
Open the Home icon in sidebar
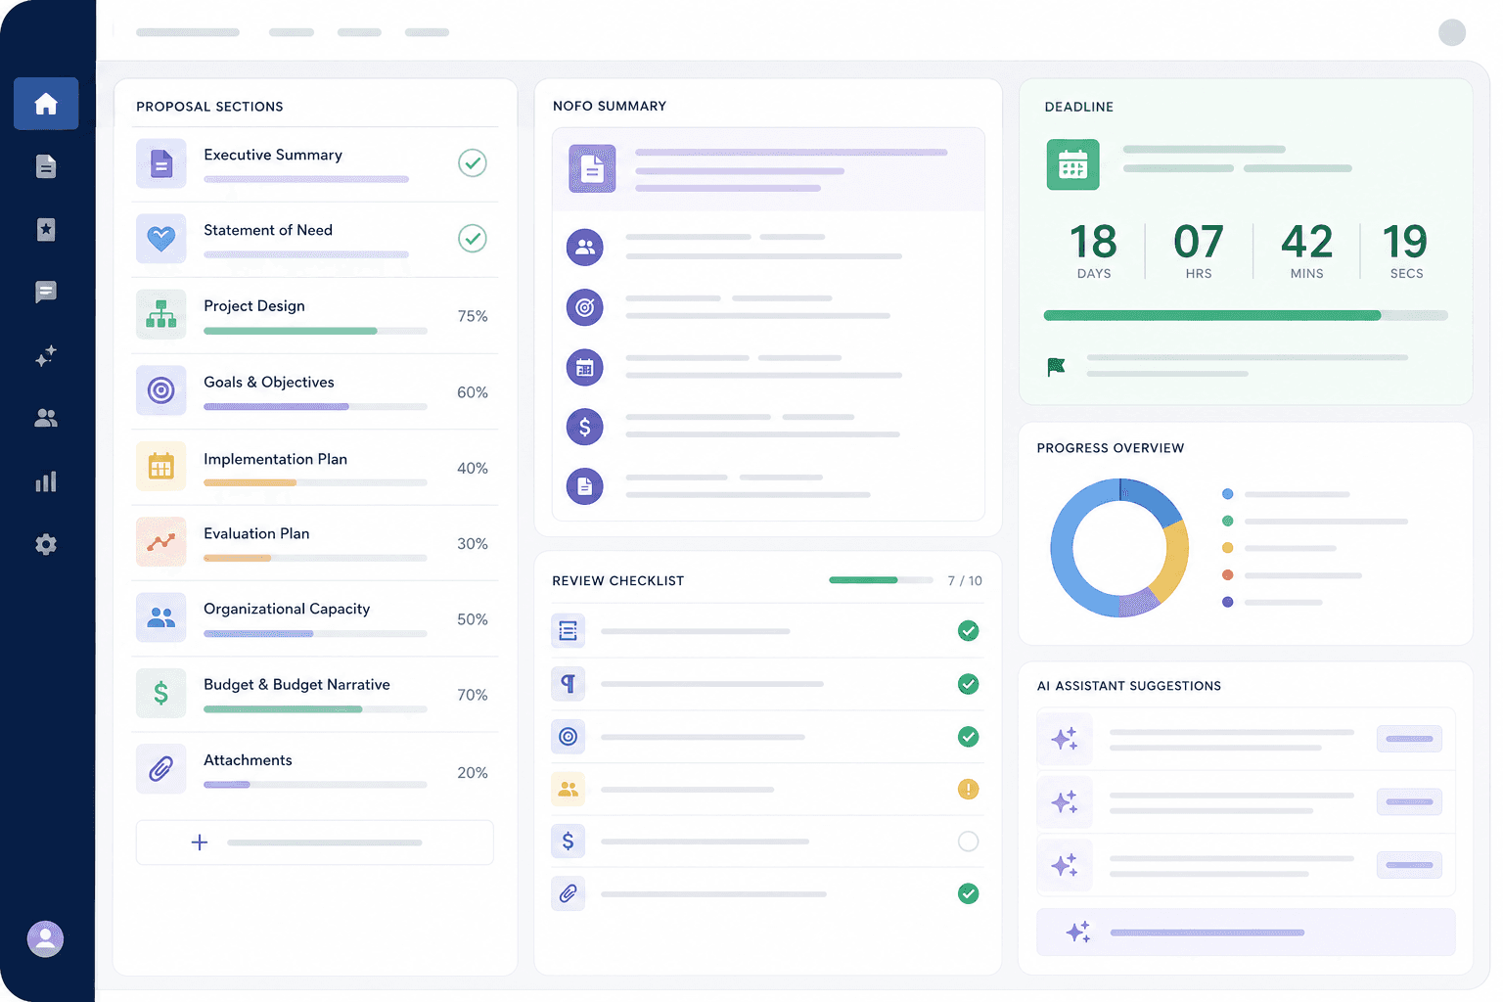46,104
